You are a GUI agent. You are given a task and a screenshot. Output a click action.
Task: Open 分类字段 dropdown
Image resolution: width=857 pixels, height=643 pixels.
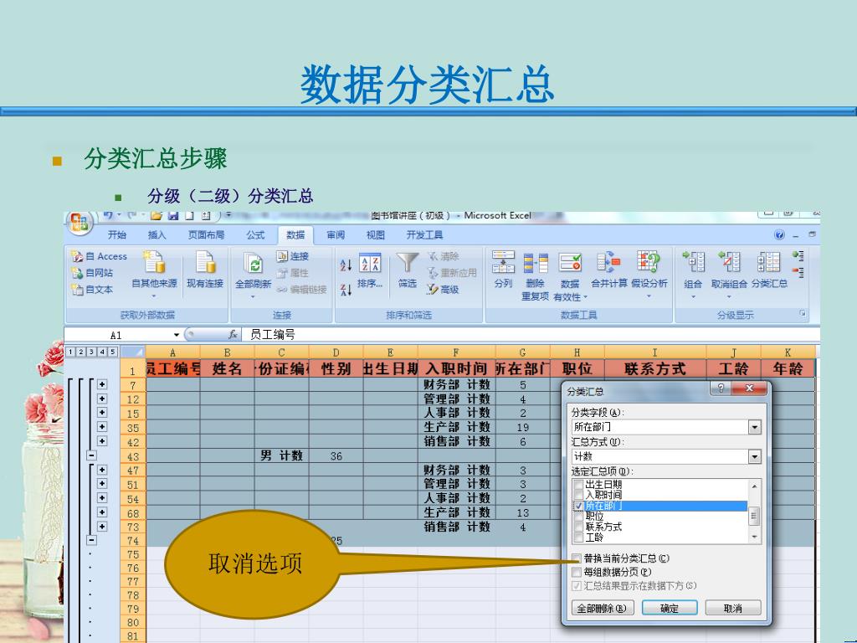[x=754, y=427]
